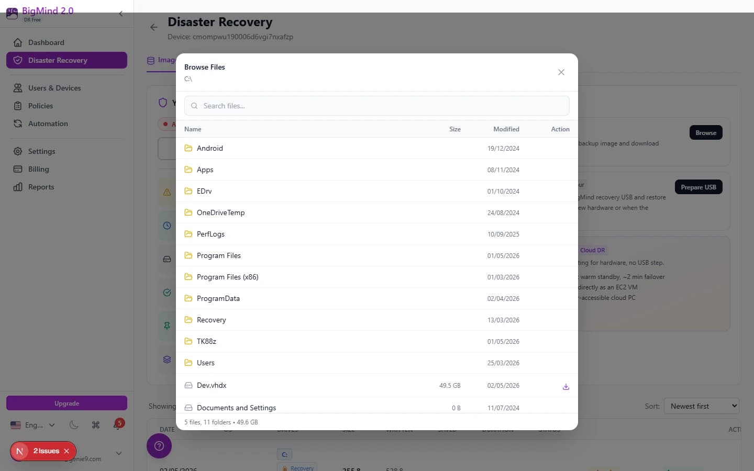The image size is (754, 471).
Task: Click the Browse button
Action: [x=706, y=133]
